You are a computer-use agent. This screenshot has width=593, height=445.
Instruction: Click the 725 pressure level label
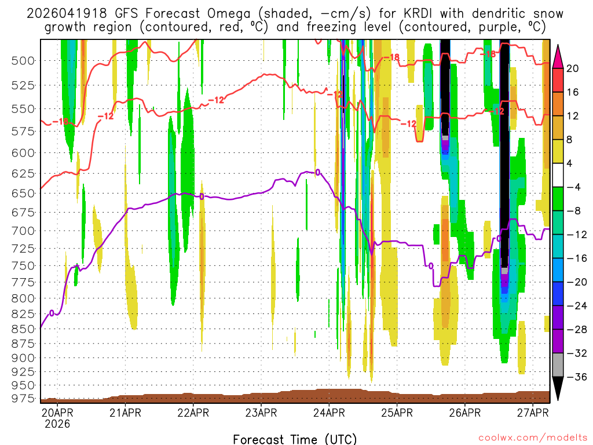pyautogui.click(x=23, y=249)
